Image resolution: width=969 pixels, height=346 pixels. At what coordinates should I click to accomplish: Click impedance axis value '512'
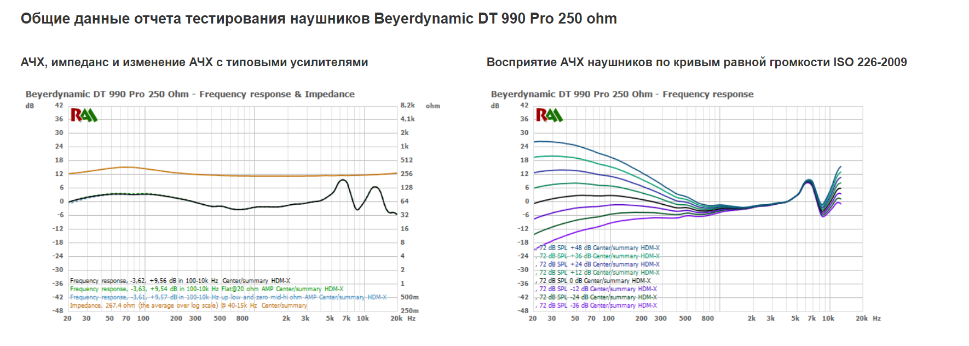click(407, 160)
